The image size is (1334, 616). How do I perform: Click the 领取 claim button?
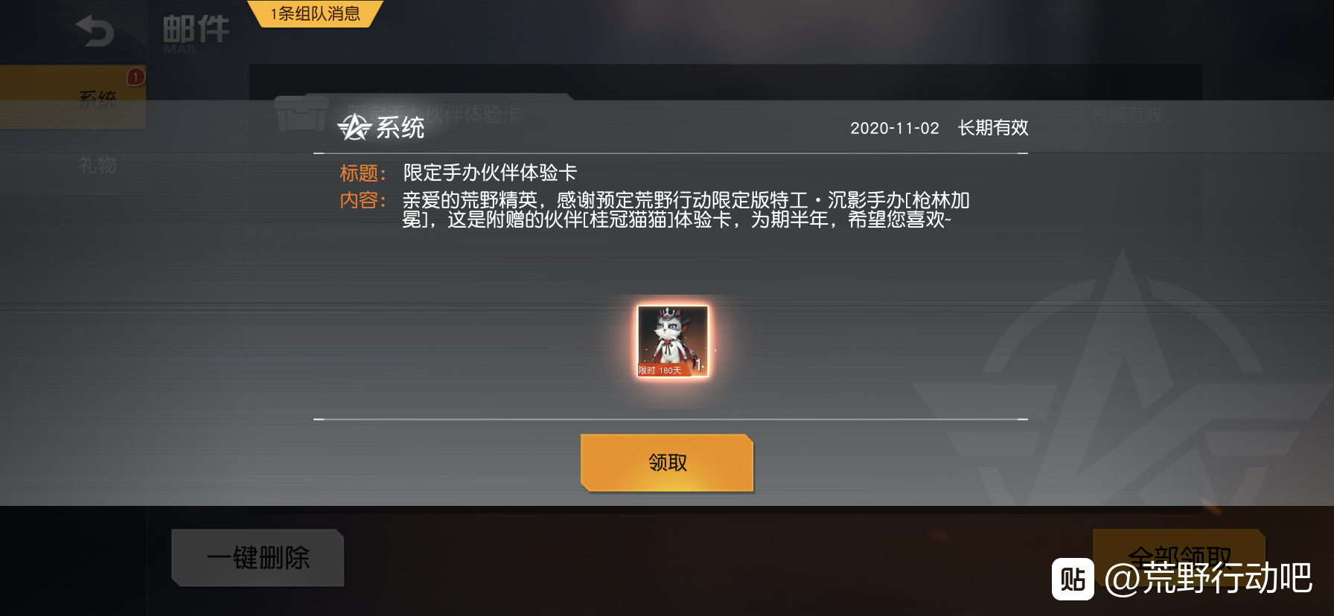tap(667, 463)
